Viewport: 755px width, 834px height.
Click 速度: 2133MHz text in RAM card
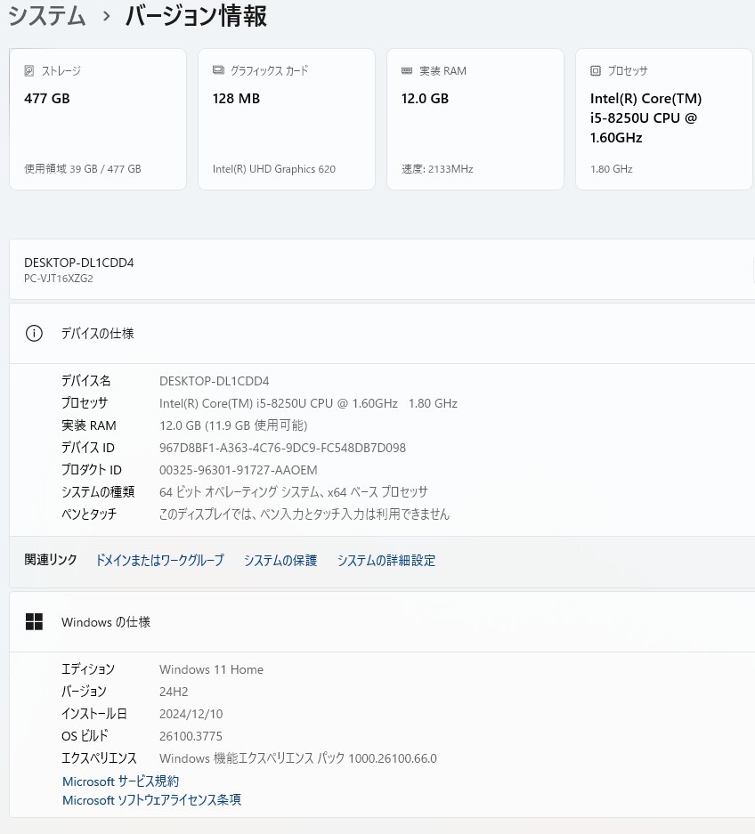point(437,168)
